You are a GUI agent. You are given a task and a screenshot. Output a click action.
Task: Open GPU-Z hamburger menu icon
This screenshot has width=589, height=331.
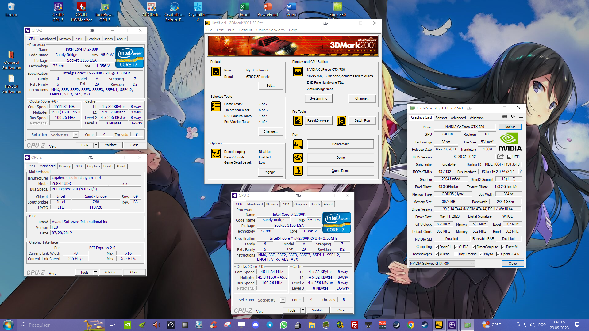tap(521, 116)
